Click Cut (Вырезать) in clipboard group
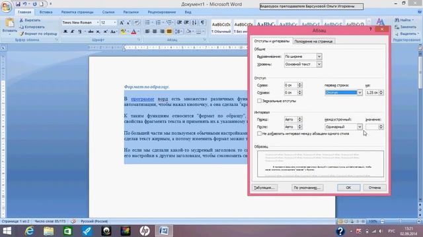This screenshot has width=423, height=237. point(30,20)
